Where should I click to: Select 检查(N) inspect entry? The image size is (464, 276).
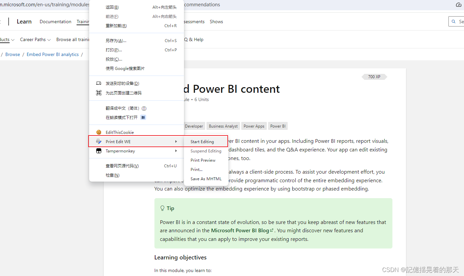[137, 175]
